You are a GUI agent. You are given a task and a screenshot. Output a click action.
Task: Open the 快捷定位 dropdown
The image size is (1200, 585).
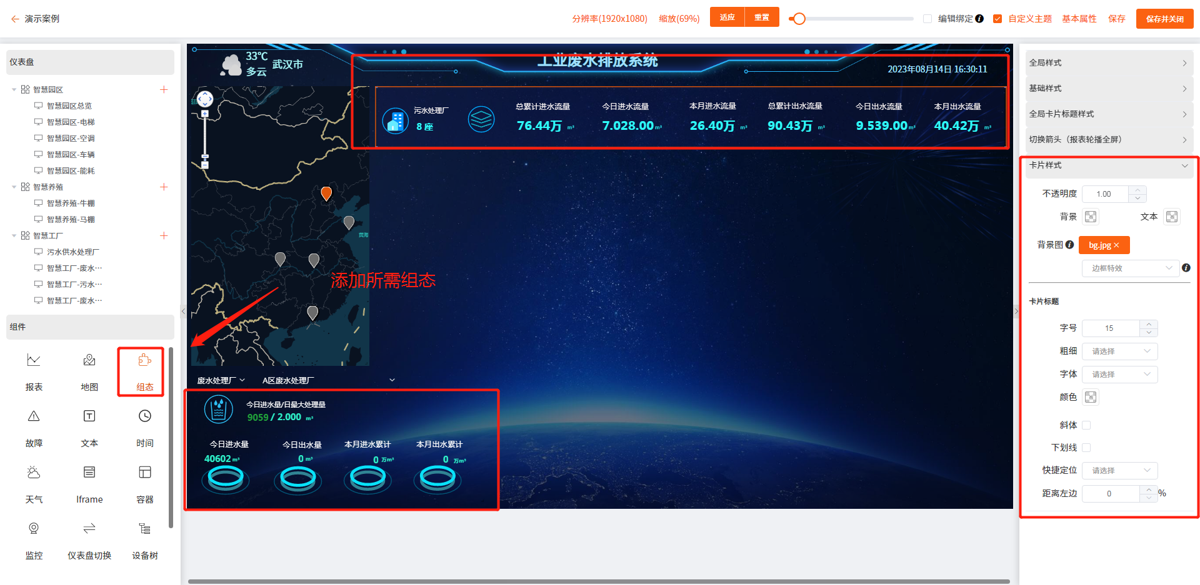point(1120,470)
